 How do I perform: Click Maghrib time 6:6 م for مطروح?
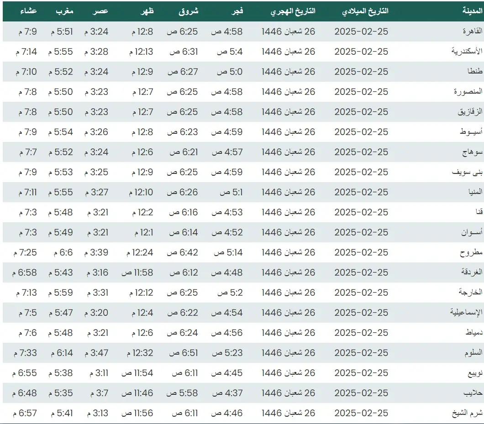pyautogui.click(x=63, y=252)
